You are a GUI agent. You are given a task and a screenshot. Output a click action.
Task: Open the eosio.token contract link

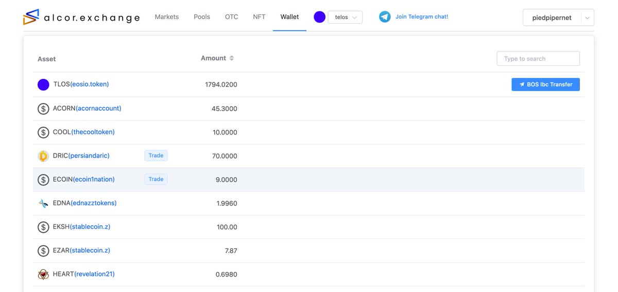90,84
